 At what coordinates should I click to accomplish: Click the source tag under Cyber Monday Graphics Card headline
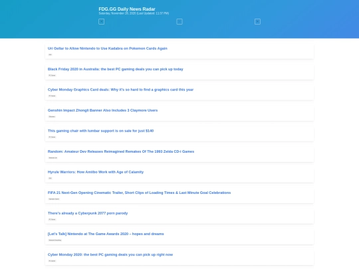click(52, 96)
